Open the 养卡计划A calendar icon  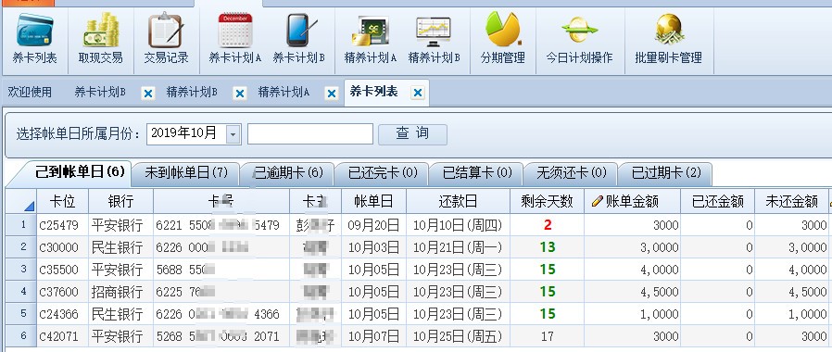[x=234, y=31]
